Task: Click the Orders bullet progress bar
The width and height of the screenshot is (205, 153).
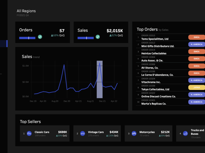Action: [28, 38]
